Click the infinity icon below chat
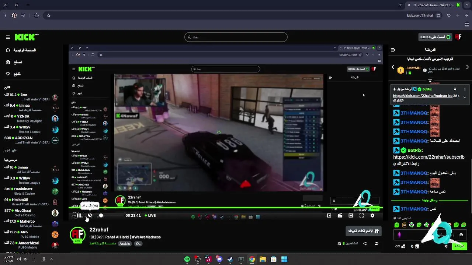This screenshot has width=472, height=265. tap(398, 246)
